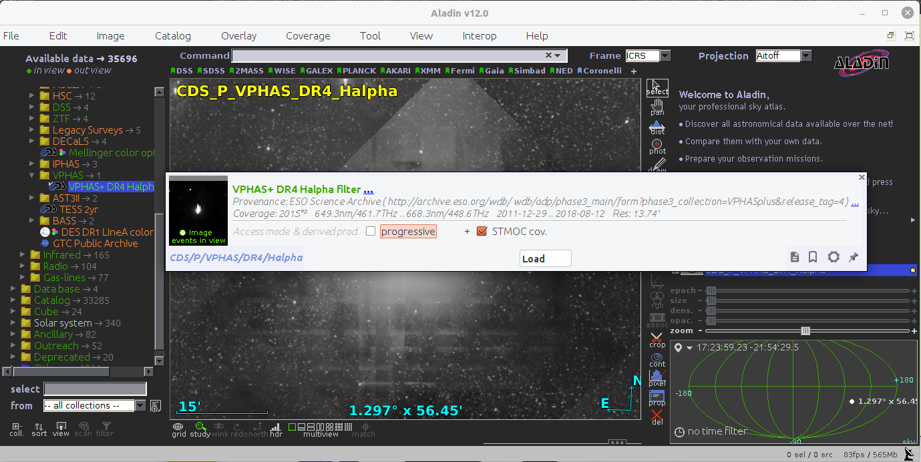Open the Overlay menu
The height and width of the screenshot is (462, 921).
239,36
